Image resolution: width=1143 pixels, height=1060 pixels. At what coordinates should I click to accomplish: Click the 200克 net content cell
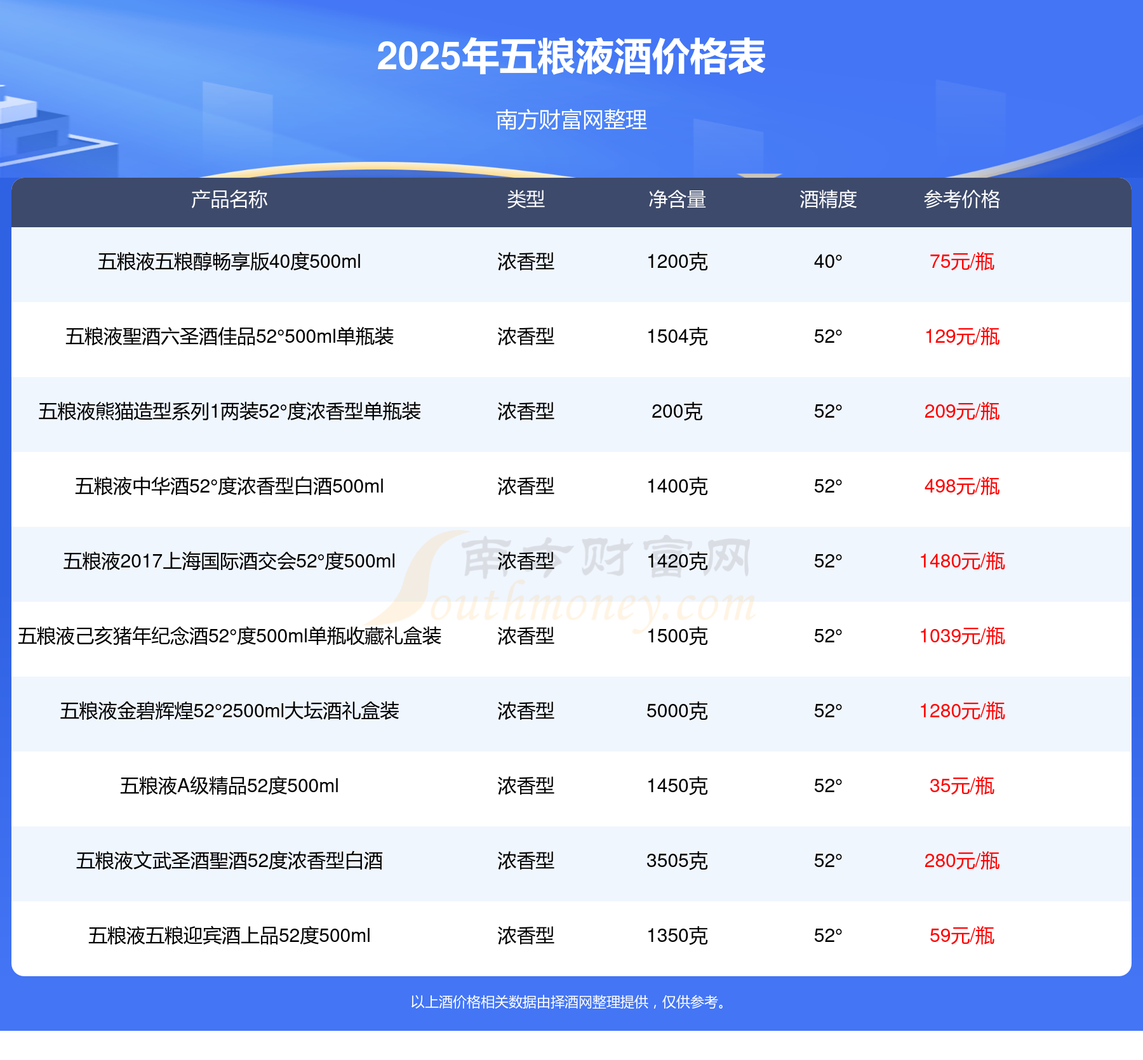677,411
